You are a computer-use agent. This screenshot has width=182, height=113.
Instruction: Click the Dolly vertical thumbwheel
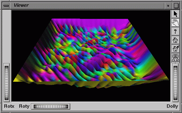click(175, 83)
